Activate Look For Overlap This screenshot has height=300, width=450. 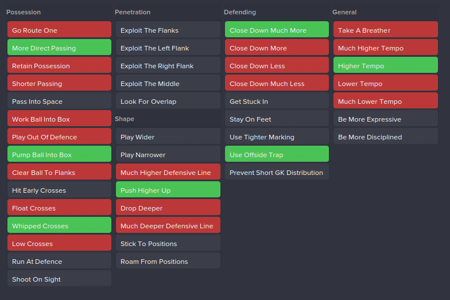tap(168, 101)
